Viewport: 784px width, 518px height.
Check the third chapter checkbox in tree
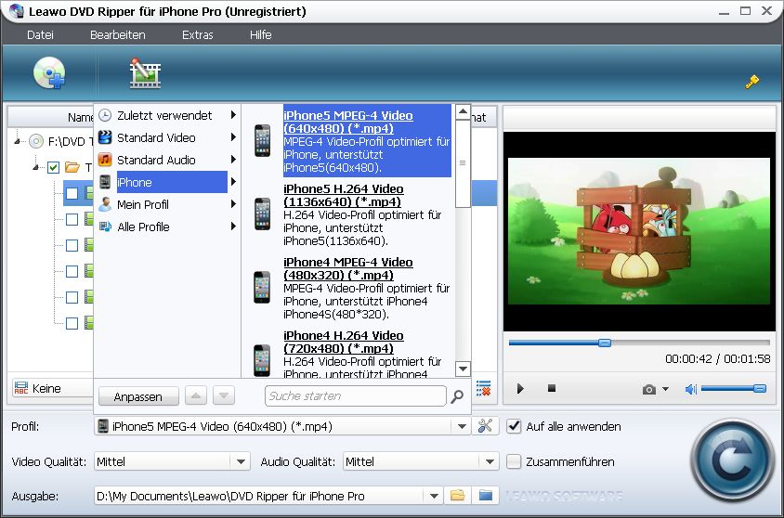[72, 245]
